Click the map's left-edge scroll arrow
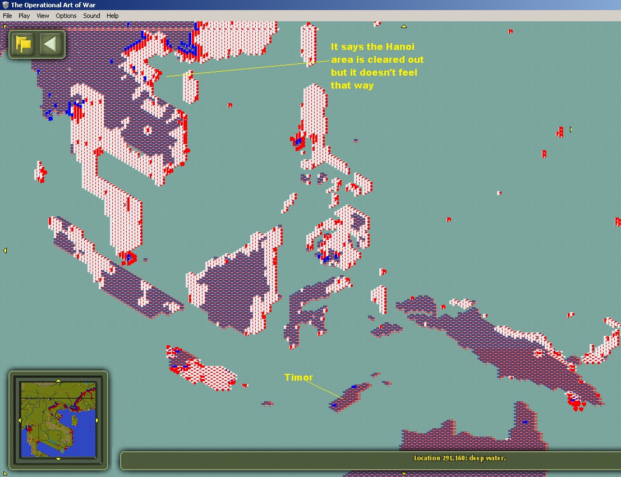The image size is (621, 477). pos(5,250)
